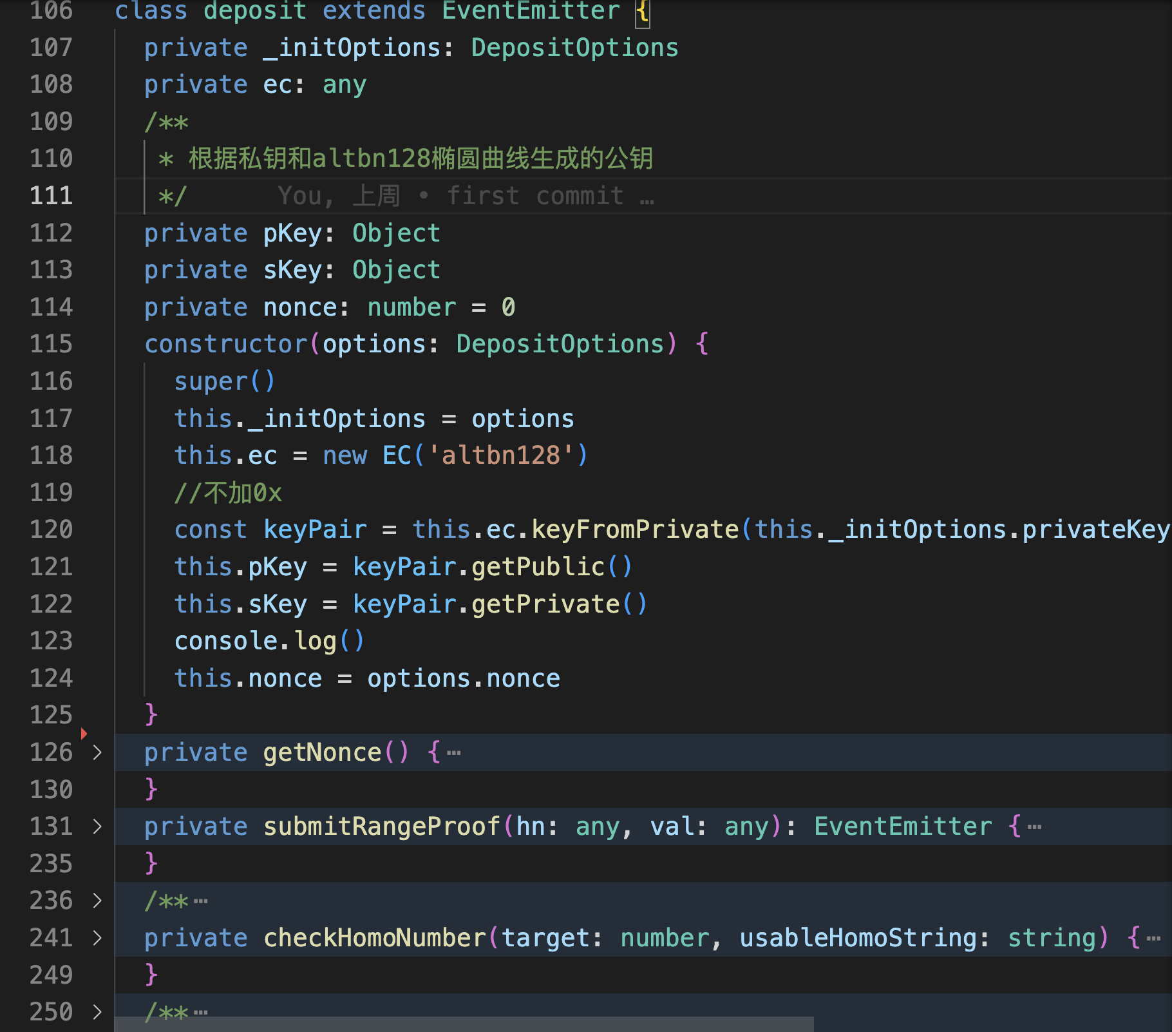Click the getPublic() method call

point(552,567)
